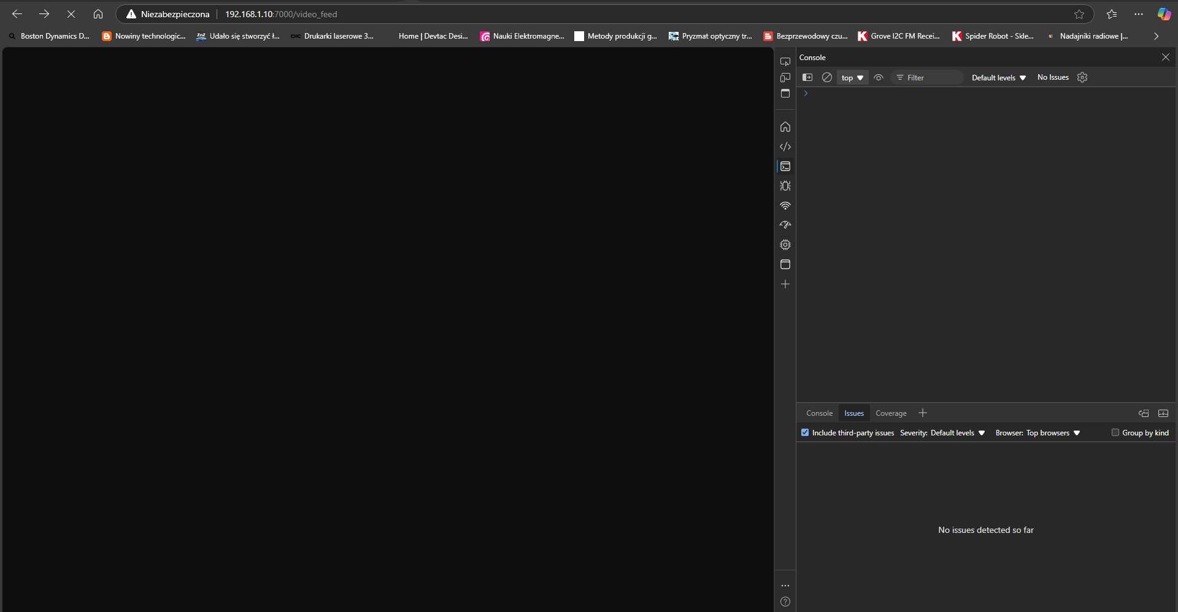Go forward to the next page
1178x612 pixels.
44,14
